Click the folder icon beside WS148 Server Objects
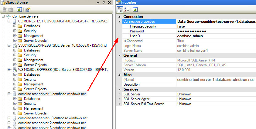The height and width of the screenshot is (129, 256). point(20,89)
